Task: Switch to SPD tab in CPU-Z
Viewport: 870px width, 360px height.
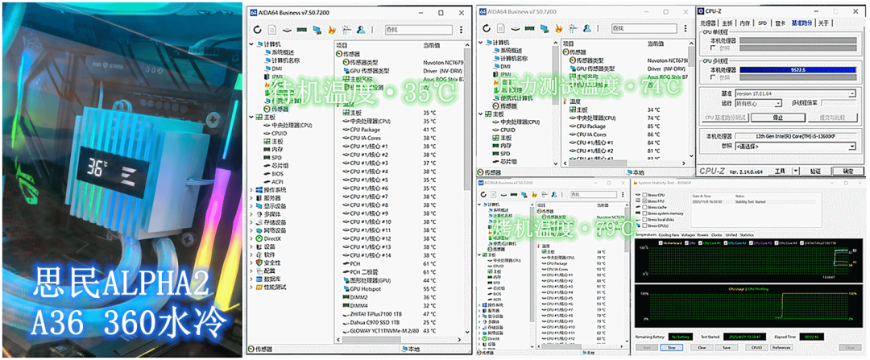Action: tap(762, 23)
